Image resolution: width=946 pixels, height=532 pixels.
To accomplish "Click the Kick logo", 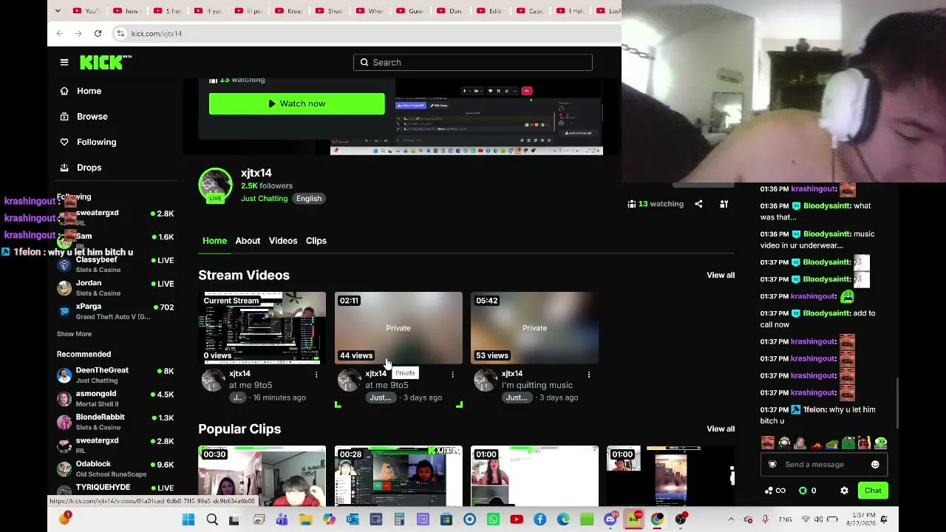I will click(105, 62).
